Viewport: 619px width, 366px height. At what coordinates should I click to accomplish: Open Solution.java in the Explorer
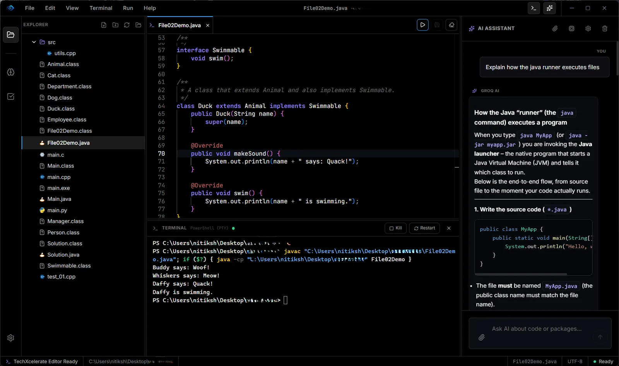(x=63, y=255)
